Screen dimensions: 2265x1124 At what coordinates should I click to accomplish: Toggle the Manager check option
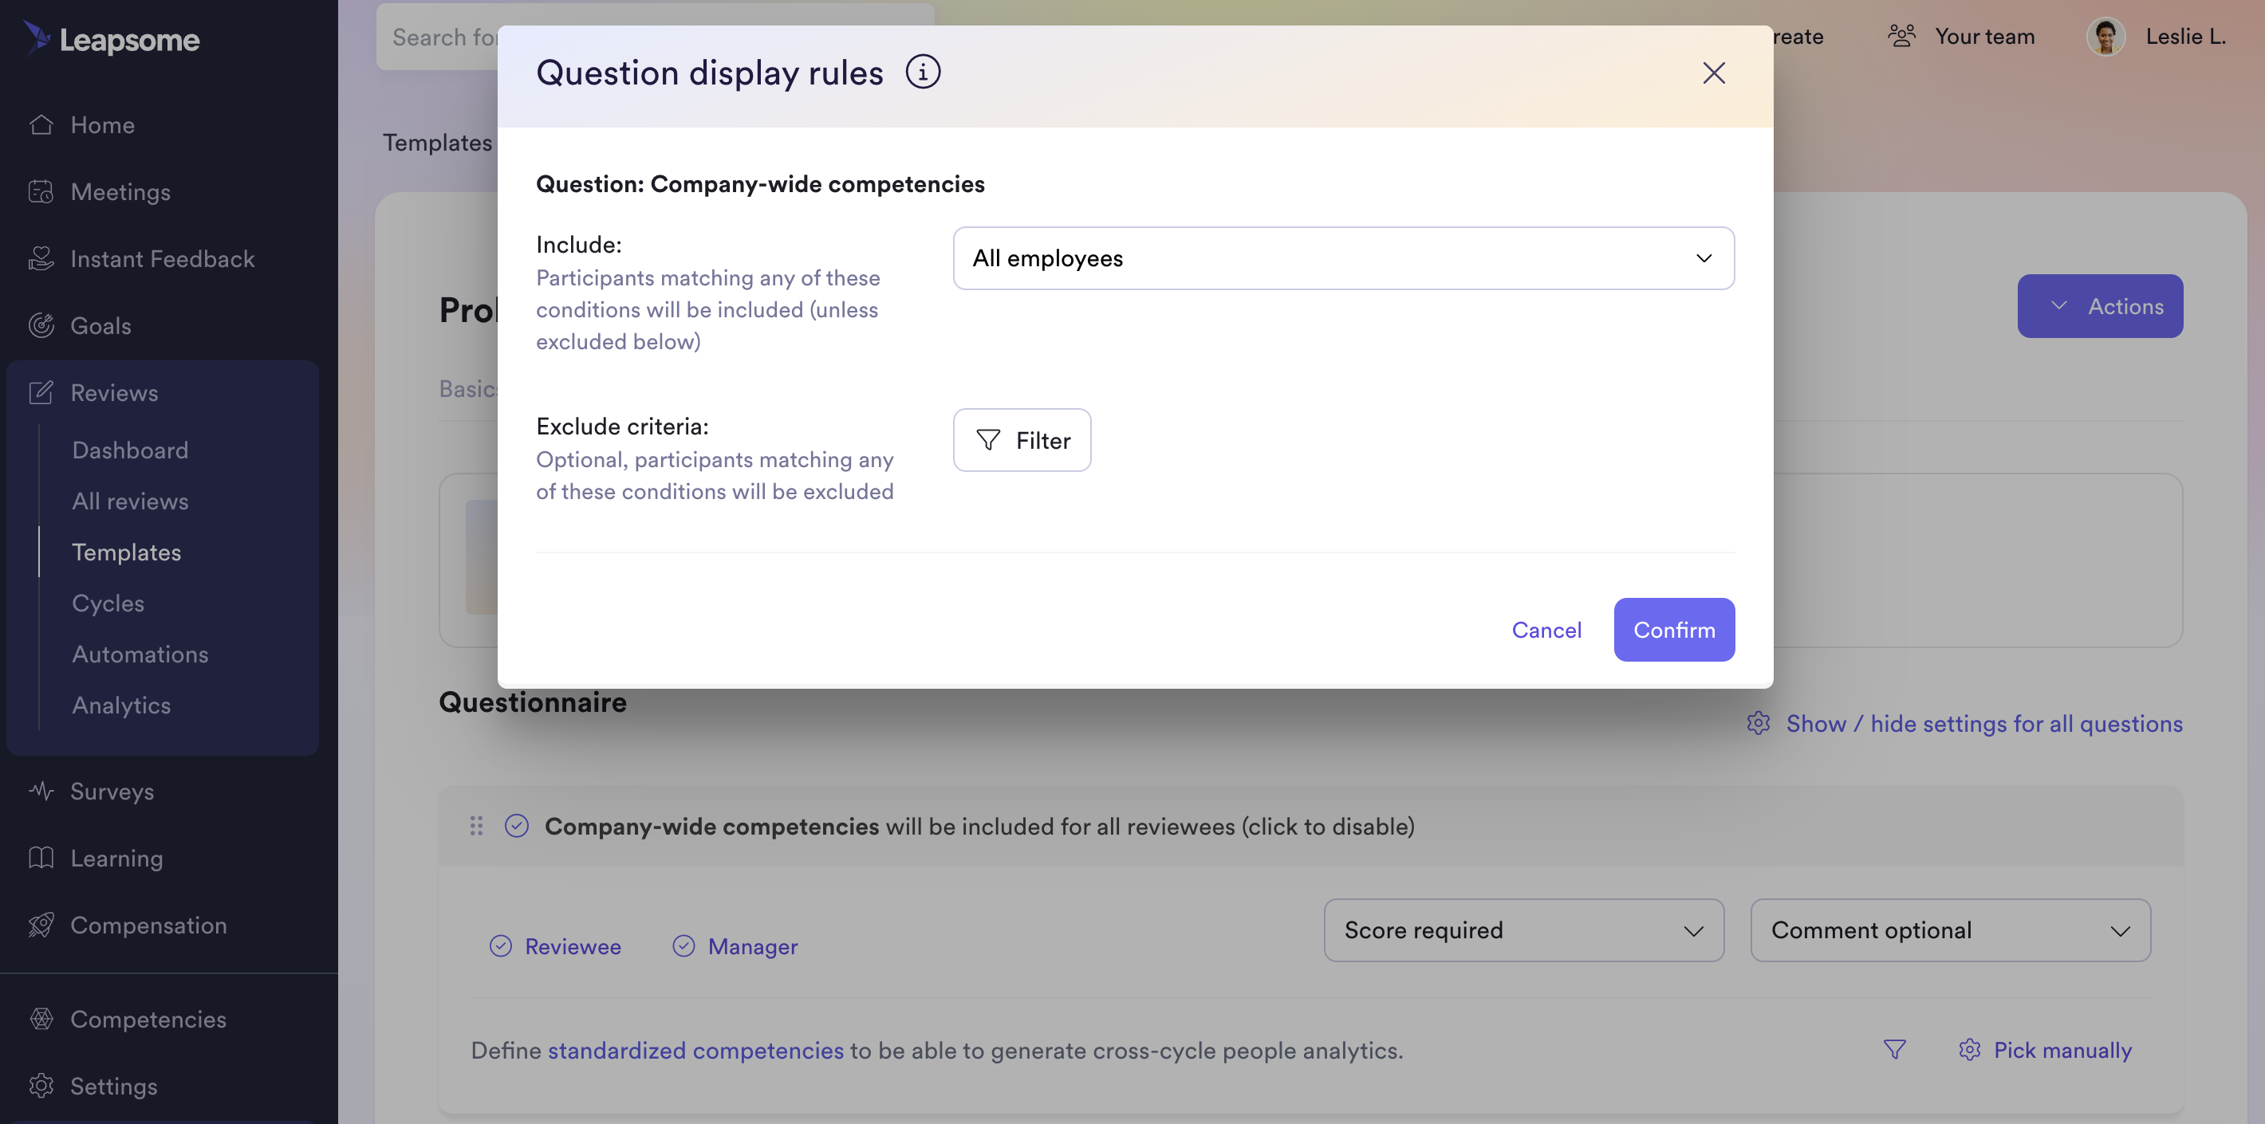[684, 945]
